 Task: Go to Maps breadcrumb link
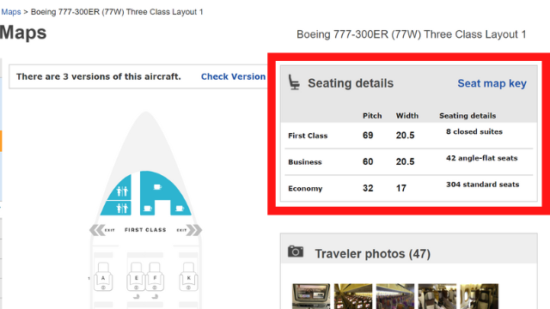pos(11,12)
